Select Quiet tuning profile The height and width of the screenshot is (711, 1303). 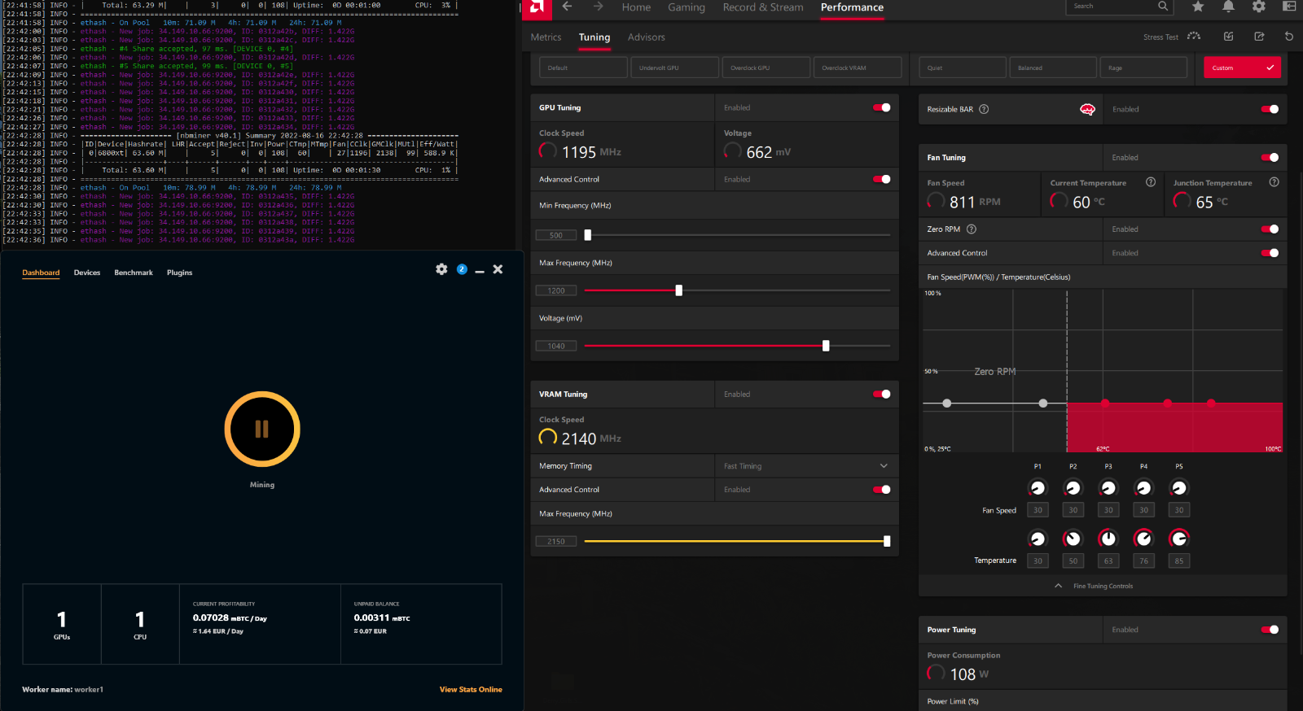coord(963,68)
